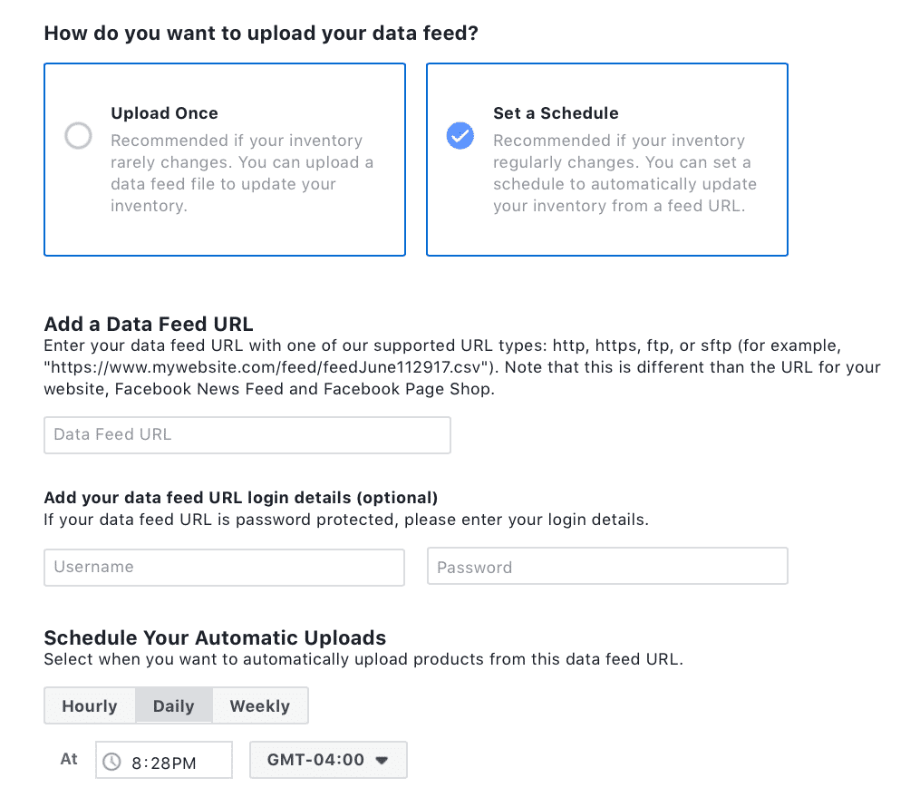Select the Upload Once option card
The height and width of the screenshot is (807, 910).
pyautogui.click(x=225, y=160)
